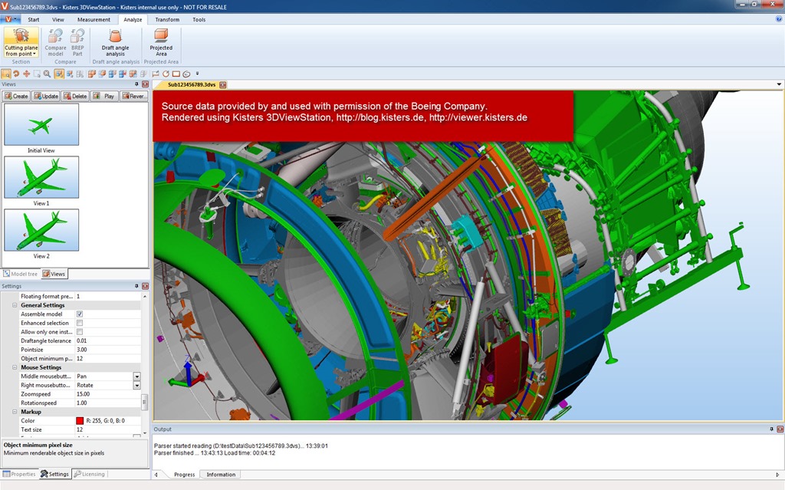The height and width of the screenshot is (490, 785).
Task: Open the Start ribbon tab
Action: click(x=34, y=19)
